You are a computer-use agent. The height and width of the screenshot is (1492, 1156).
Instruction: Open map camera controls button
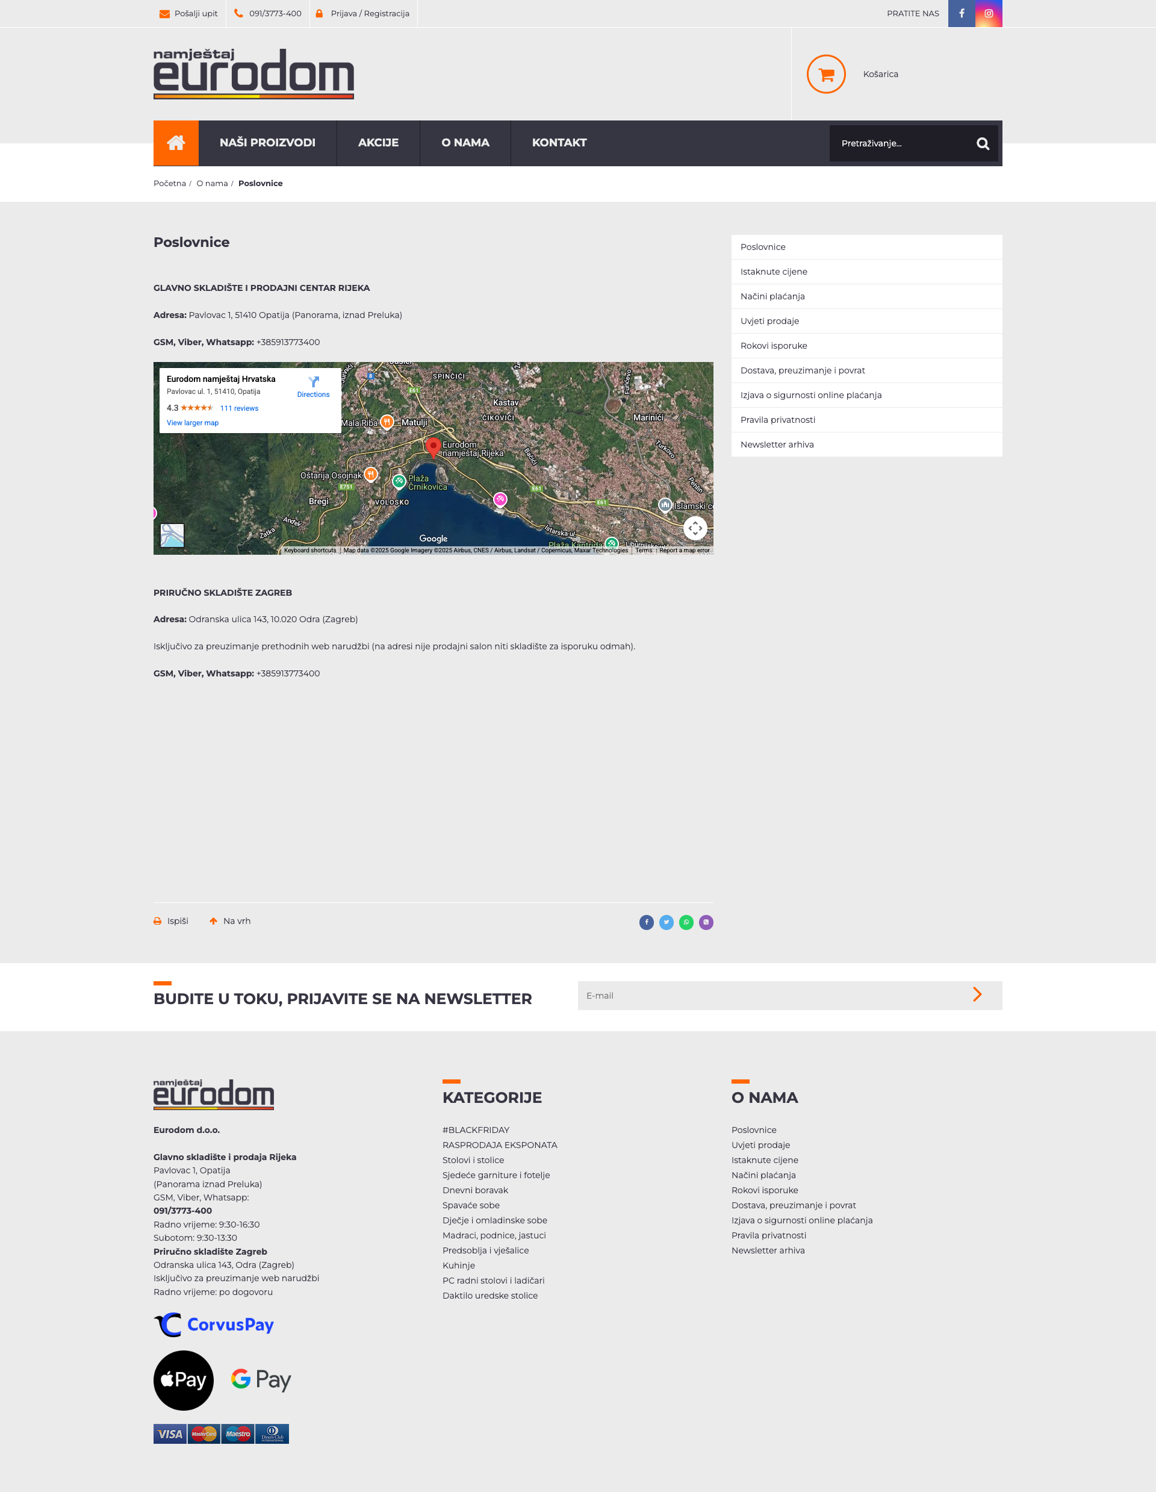pos(694,528)
